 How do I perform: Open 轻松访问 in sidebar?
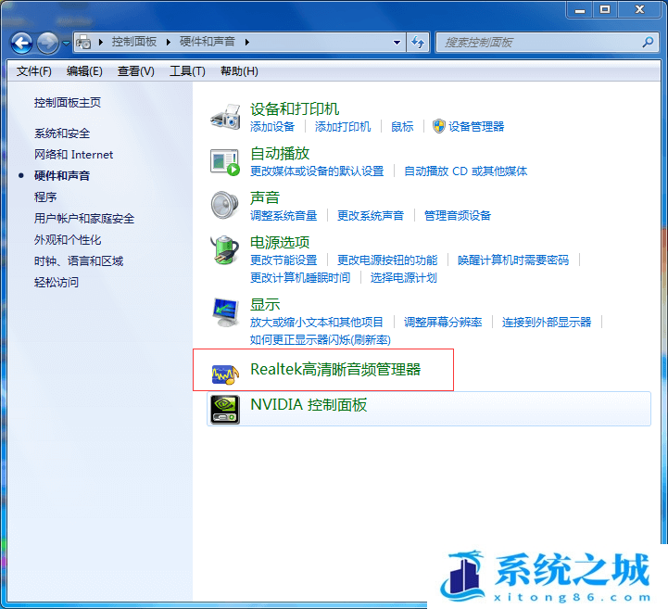[57, 282]
